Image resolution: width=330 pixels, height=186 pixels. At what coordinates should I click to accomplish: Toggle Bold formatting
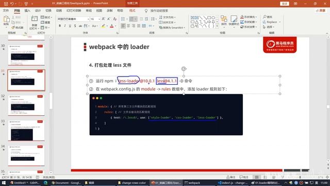pyautogui.click(x=60, y=26)
